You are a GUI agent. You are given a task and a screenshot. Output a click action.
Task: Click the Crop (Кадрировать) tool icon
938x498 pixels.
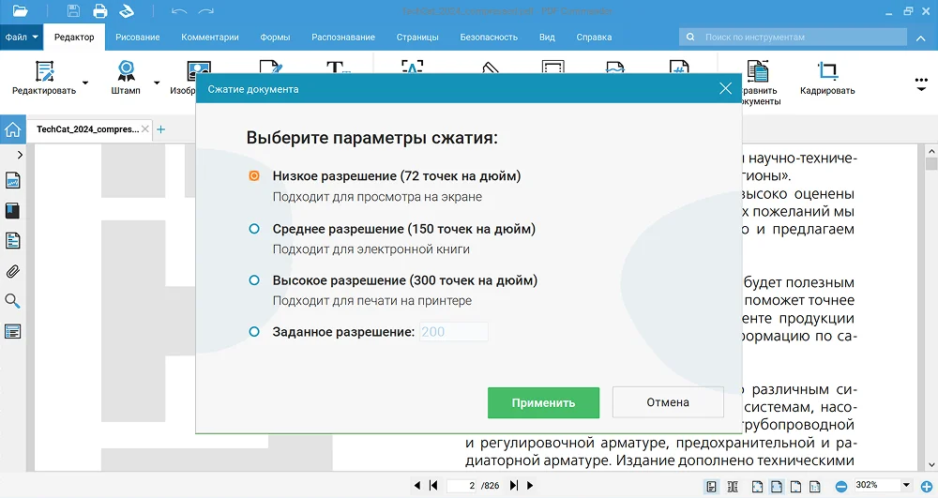coord(826,72)
